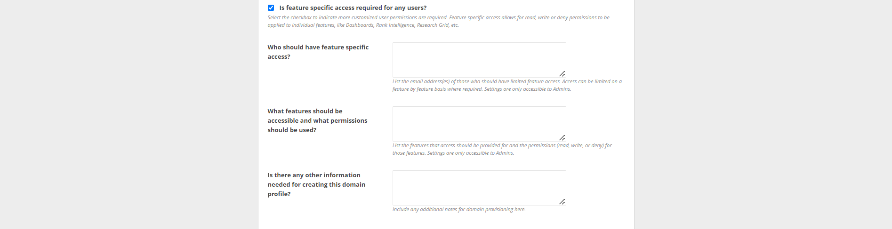Click the "Is feature specific access required" label
Image resolution: width=892 pixels, height=229 pixels.
click(x=353, y=8)
